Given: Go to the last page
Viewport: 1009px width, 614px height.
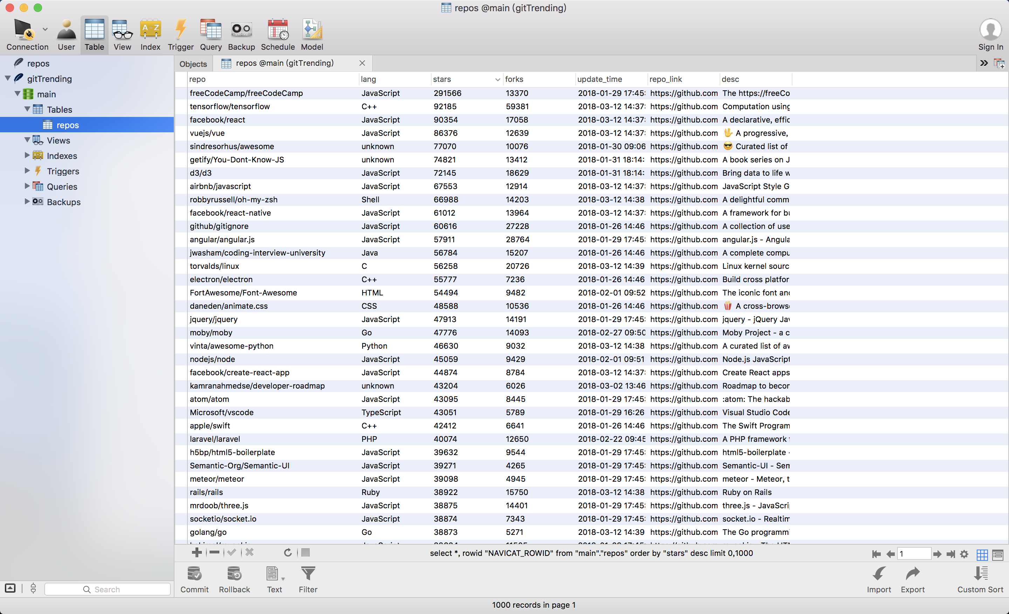Looking at the screenshot, I should pyautogui.click(x=951, y=554).
